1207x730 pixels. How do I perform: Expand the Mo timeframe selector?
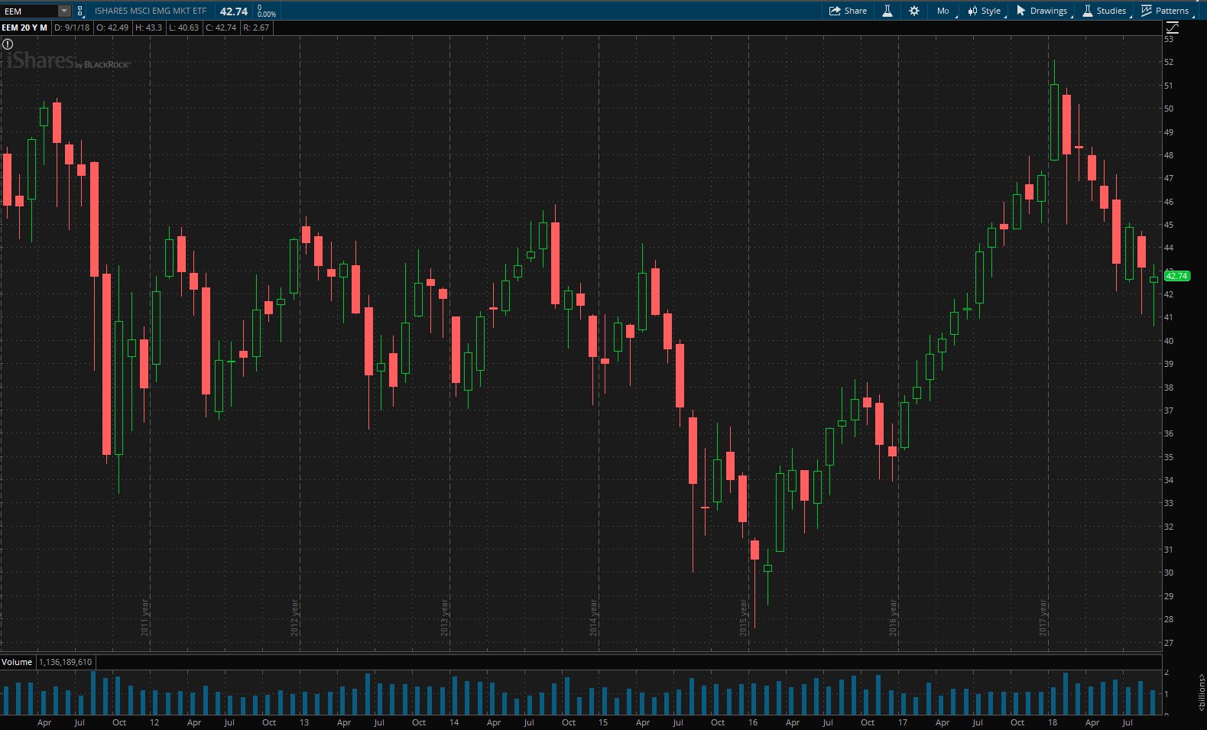944,11
